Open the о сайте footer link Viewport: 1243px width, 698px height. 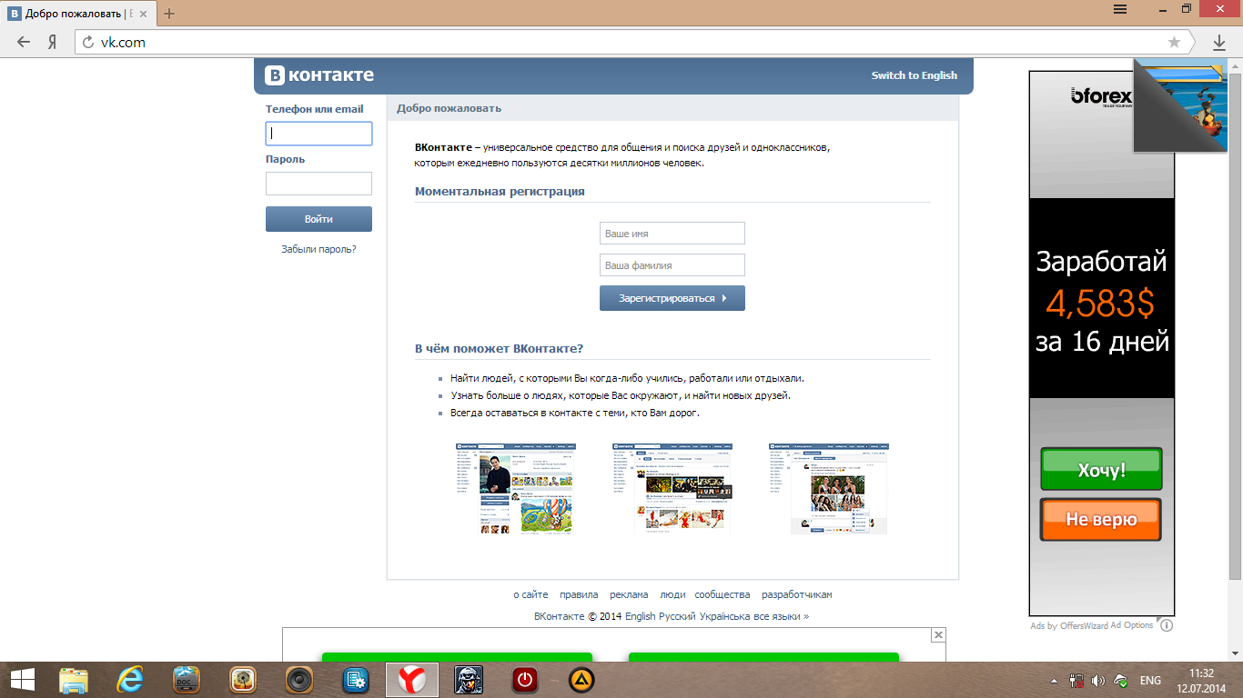tap(531, 594)
